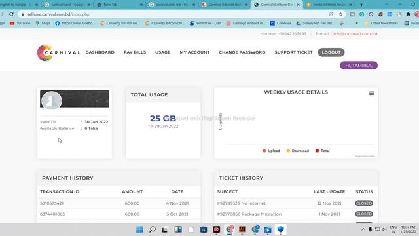This screenshot has width=419, height=236.
Task: Open the weekly usage chart hamburger menu
Action: [x=371, y=93]
